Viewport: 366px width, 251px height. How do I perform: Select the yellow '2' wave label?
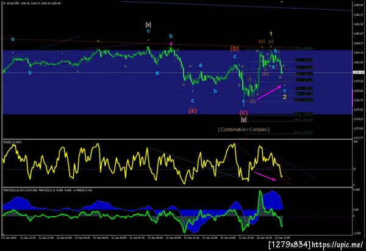pos(284,97)
